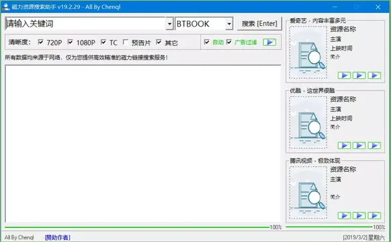This screenshot has height=242, width=391.
Task: Click the 上映时间 label in 爱奇艺 panel
Action: click(341, 48)
